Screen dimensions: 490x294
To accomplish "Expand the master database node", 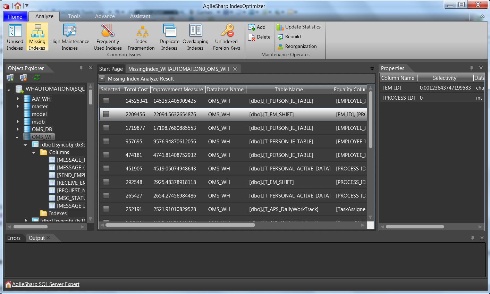I will [x=18, y=106].
